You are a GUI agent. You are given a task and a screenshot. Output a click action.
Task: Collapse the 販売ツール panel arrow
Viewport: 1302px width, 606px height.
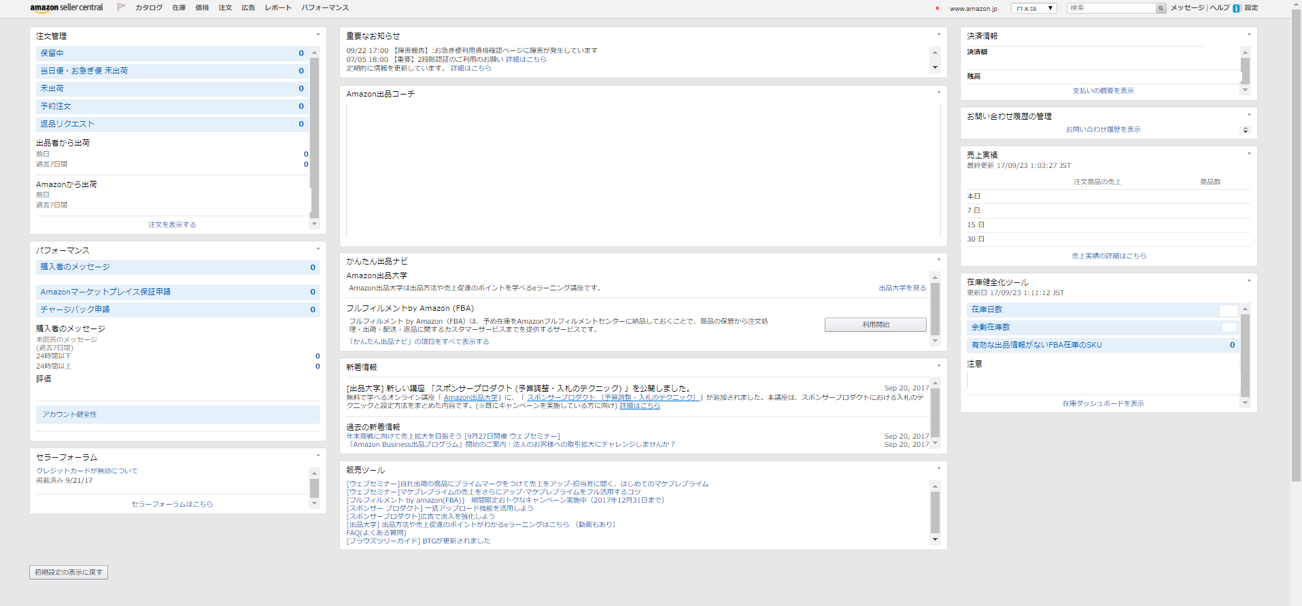point(939,469)
